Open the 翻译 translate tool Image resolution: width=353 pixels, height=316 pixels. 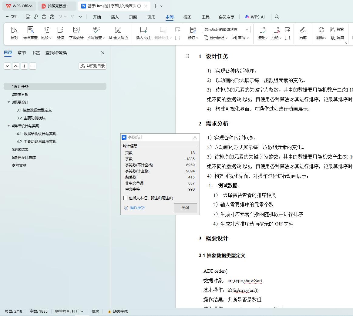[321, 33]
